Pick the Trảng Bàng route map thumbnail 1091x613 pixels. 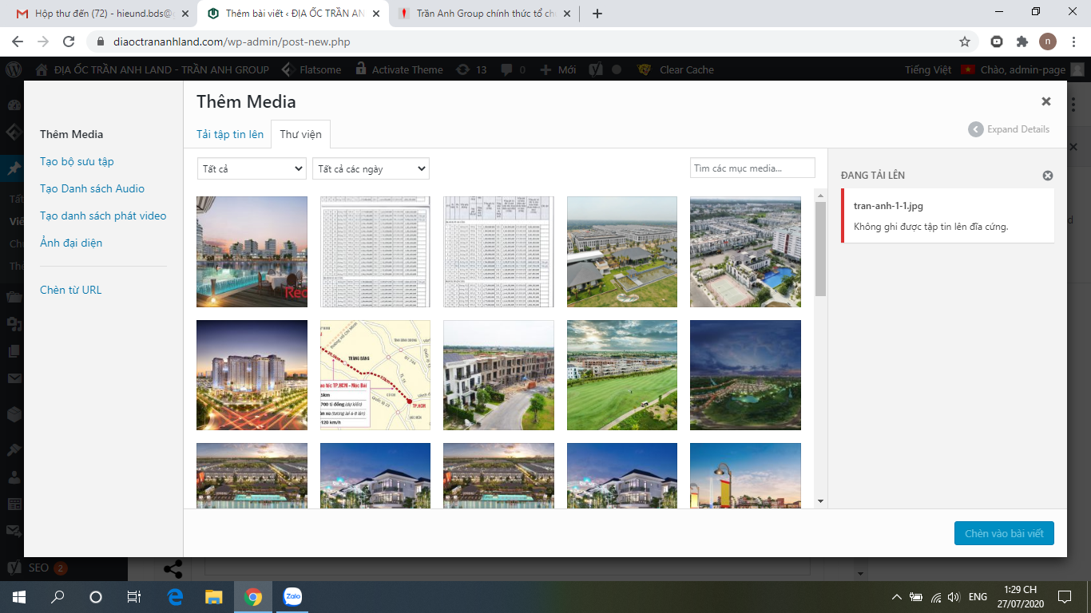coord(375,375)
